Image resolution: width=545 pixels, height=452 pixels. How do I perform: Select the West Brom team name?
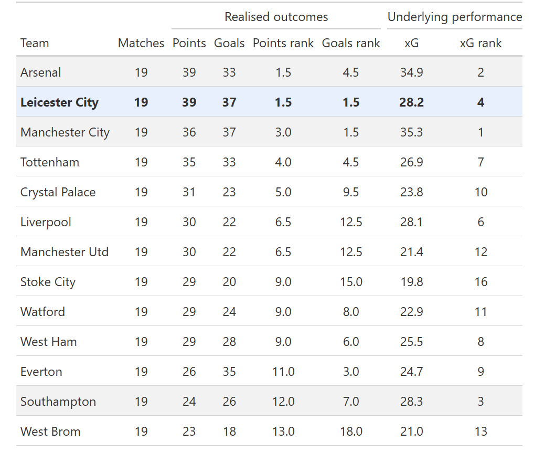click(x=50, y=432)
